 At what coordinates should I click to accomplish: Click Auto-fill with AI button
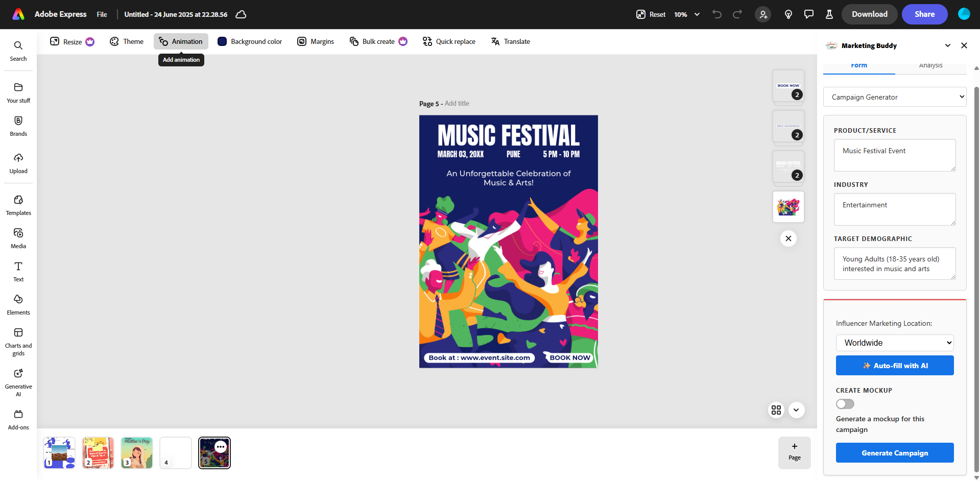(x=895, y=366)
